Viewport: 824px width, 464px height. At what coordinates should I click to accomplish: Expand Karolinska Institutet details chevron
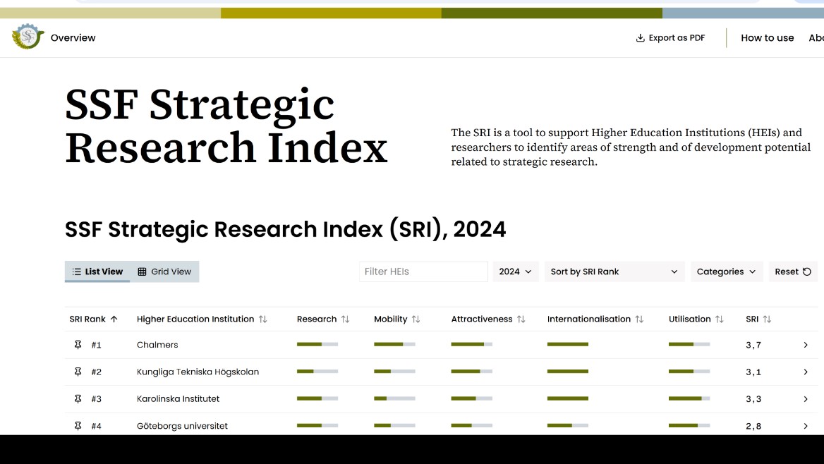(x=806, y=399)
